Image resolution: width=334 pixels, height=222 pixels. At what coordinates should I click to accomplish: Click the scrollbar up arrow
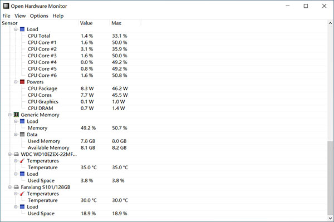pos(330,23)
